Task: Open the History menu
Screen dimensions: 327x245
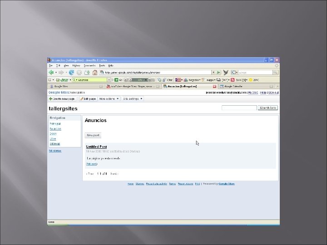Action: point(76,66)
